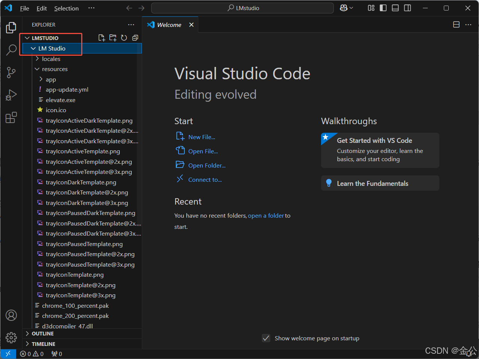Click the open a folder link

tap(266, 215)
